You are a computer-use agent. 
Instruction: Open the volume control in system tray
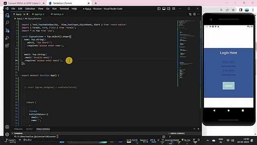(233, 141)
